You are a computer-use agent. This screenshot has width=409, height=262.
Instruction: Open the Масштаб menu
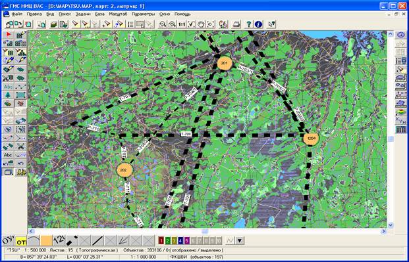coord(118,14)
